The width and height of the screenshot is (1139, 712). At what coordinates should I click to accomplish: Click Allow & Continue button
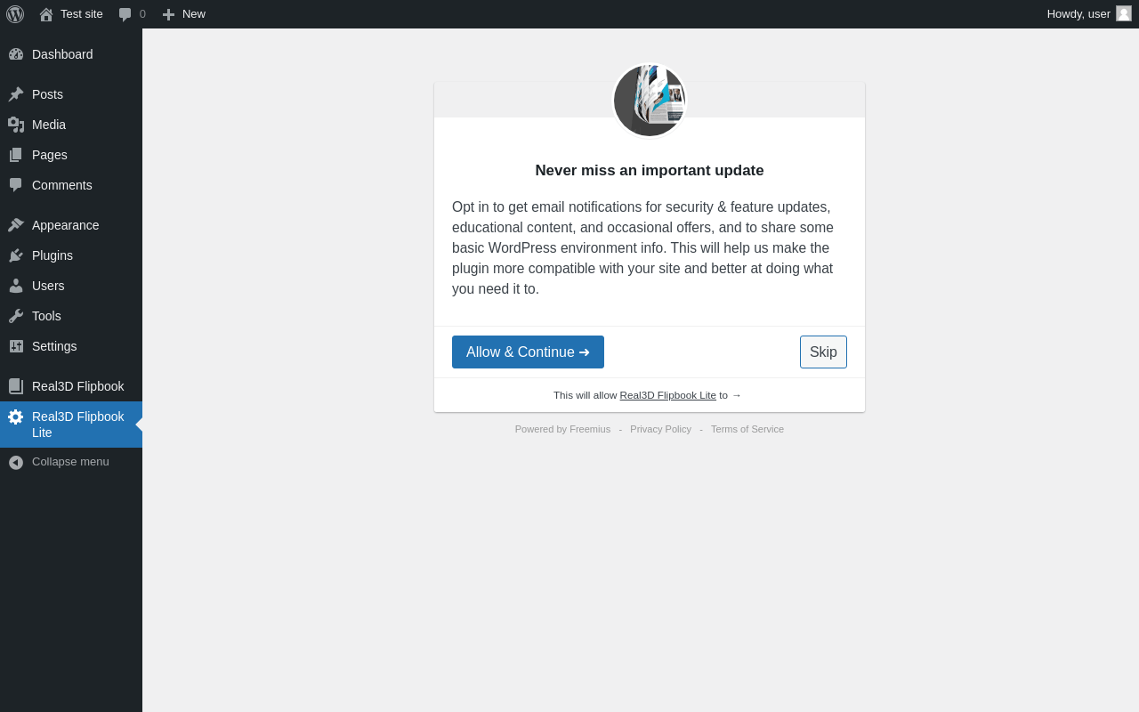click(528, 352)
